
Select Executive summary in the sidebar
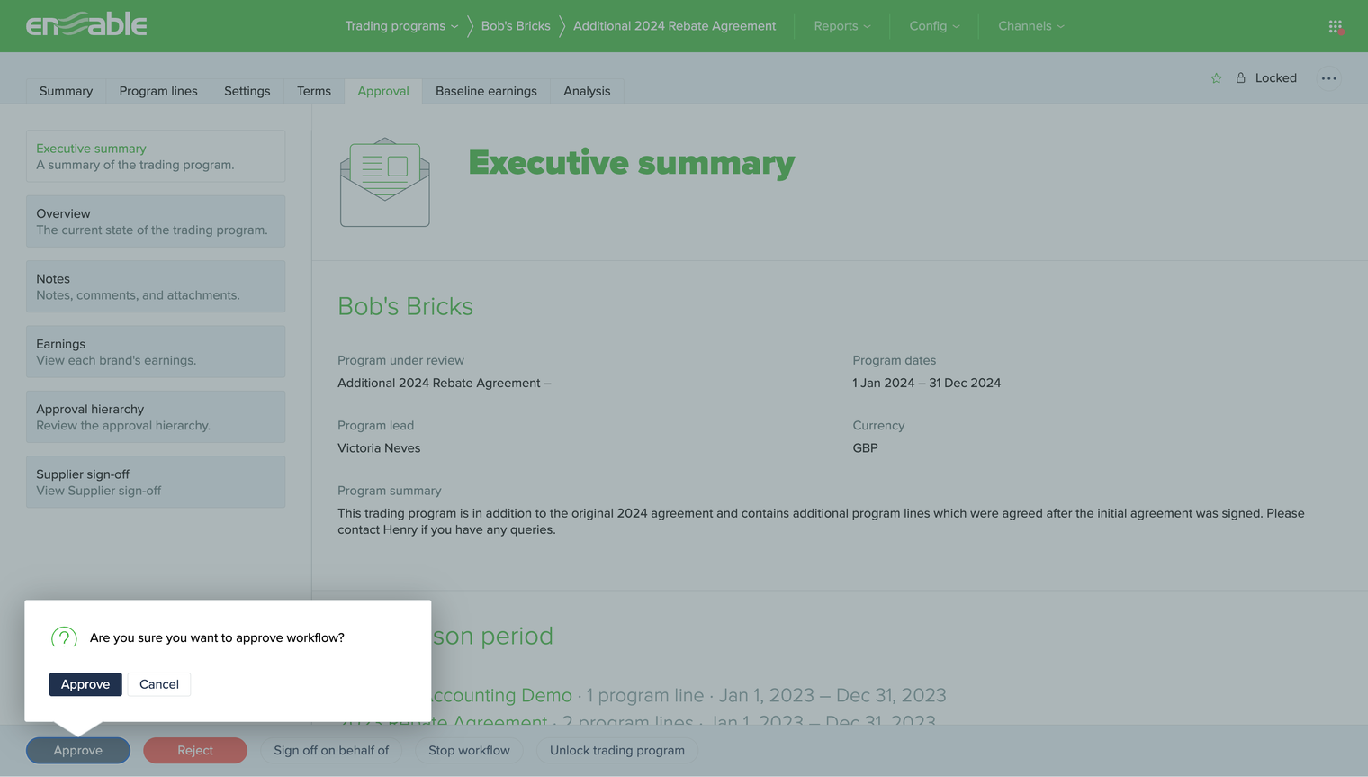pos(156,157)
